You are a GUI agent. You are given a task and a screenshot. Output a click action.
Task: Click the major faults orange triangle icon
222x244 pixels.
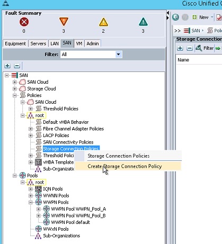tap(64, 22)
